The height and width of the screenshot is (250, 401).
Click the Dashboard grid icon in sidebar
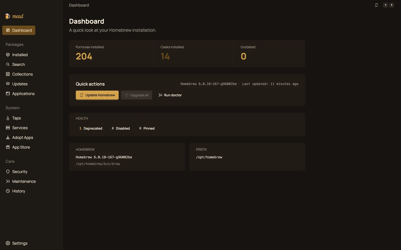pos(8,30)
